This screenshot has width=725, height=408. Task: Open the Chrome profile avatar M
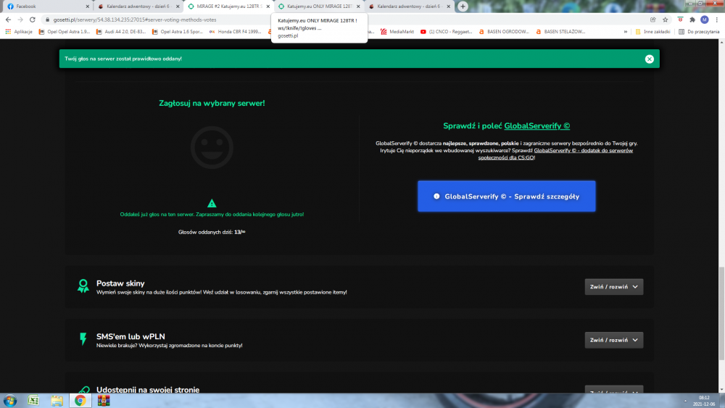point(704,20)
